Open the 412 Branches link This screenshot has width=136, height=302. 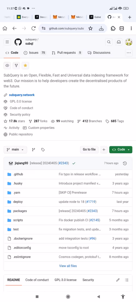89,121
